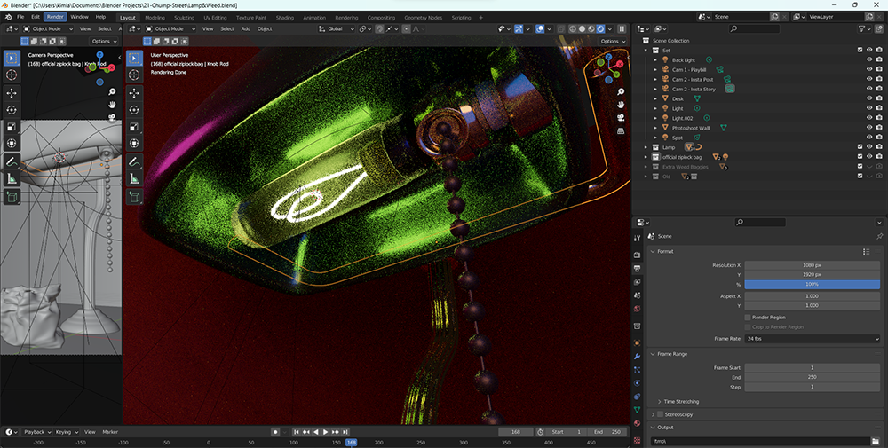This screenshot has height=448, width=888.
Task: Toggle camera view in main viewport
Action: [621, 118]
